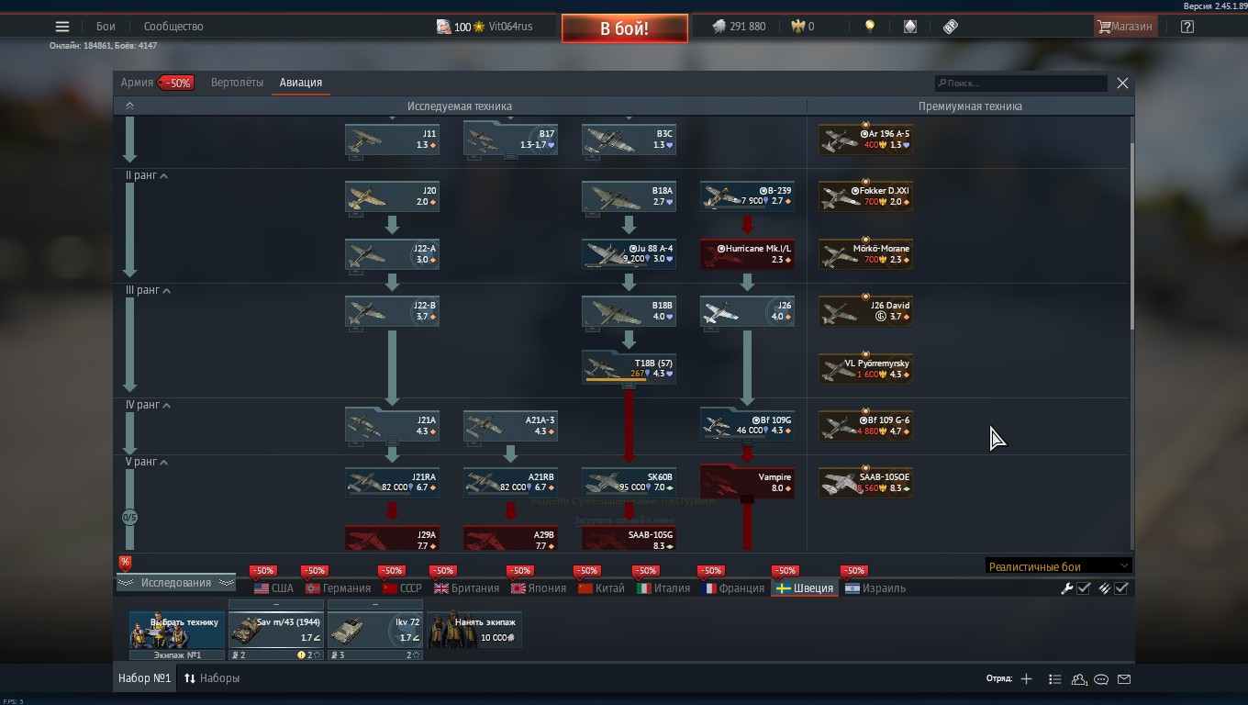Viewport: 1248px width, 705px height.
Task: Switch to the Авиация tab
Action: 301,83
